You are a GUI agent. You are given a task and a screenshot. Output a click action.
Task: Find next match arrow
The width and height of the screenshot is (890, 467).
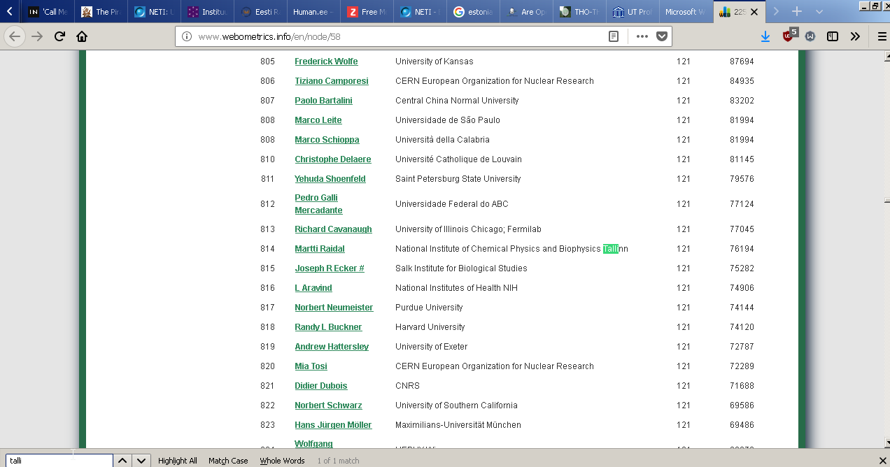point(141,461)
